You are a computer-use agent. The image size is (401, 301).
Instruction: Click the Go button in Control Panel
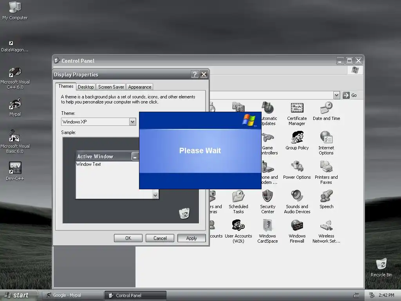pyautogui.click(x=350, y=95)
